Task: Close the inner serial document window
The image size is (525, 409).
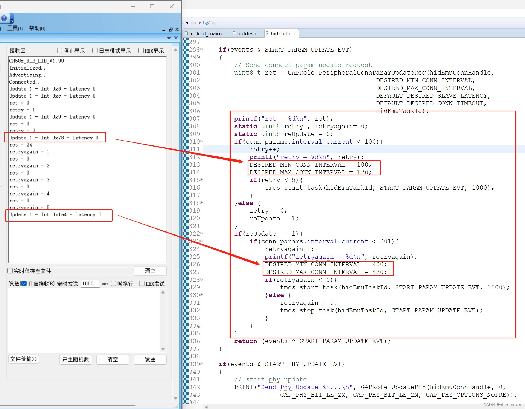Action: (x=177, y=30)
